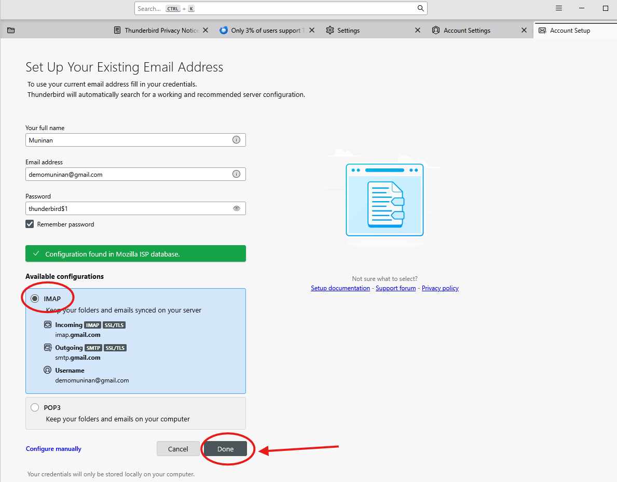This screenshot has width=617, height=482.
Task: Click the Incoming server tray icon
Action: pos(48,325)
